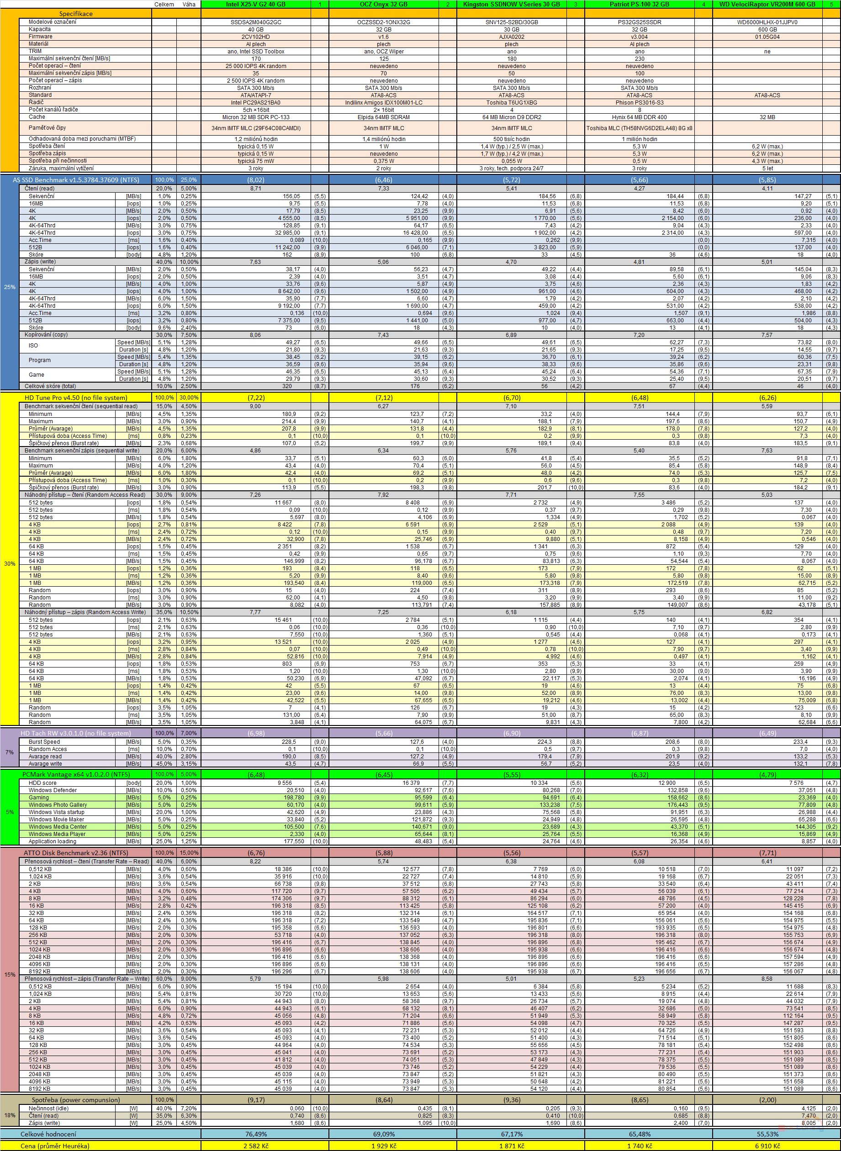Select the Cena (průměr Heuréka) row label
Screen dimensions: 841x1151
pos(55,1146)
